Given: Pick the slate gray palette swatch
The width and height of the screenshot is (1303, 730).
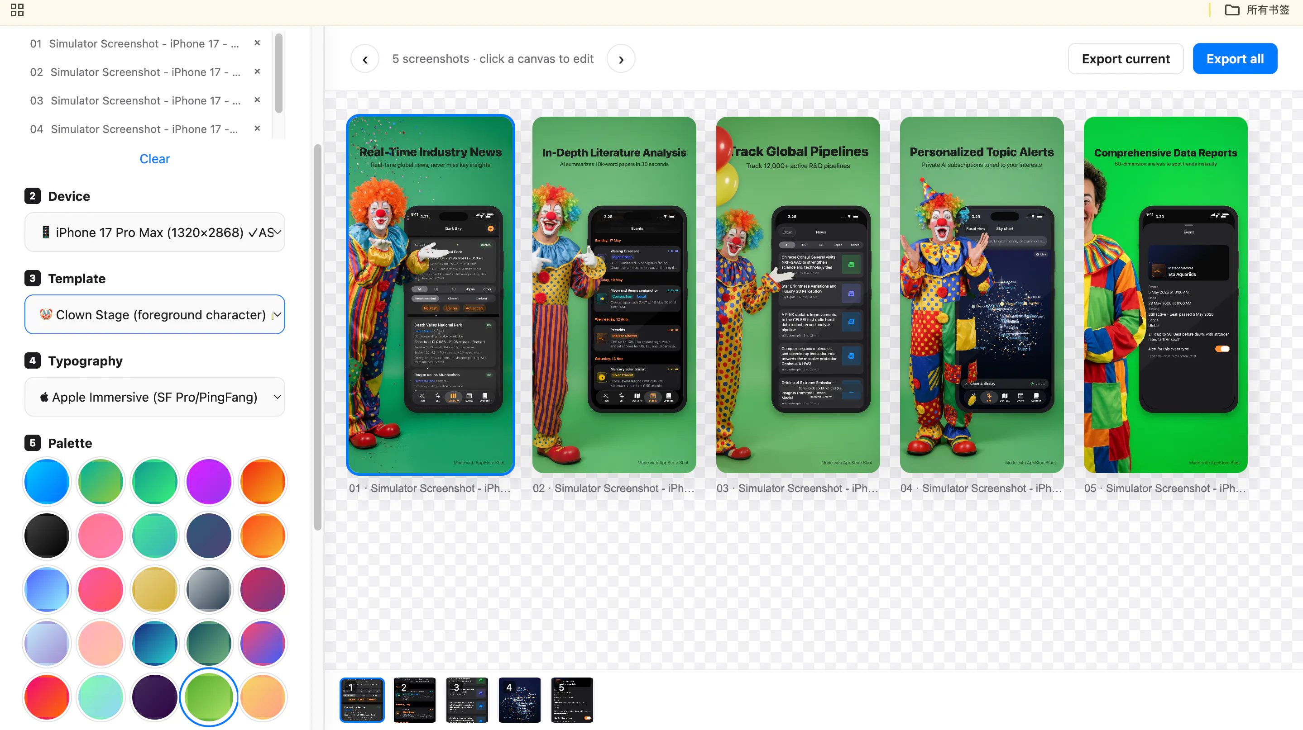Looking at the screenshot, I should coord(208,589).
